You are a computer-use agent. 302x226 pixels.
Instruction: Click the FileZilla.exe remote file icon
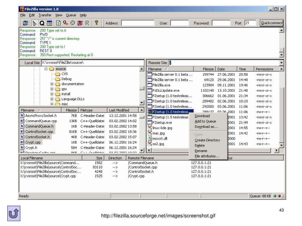point(150,85)
